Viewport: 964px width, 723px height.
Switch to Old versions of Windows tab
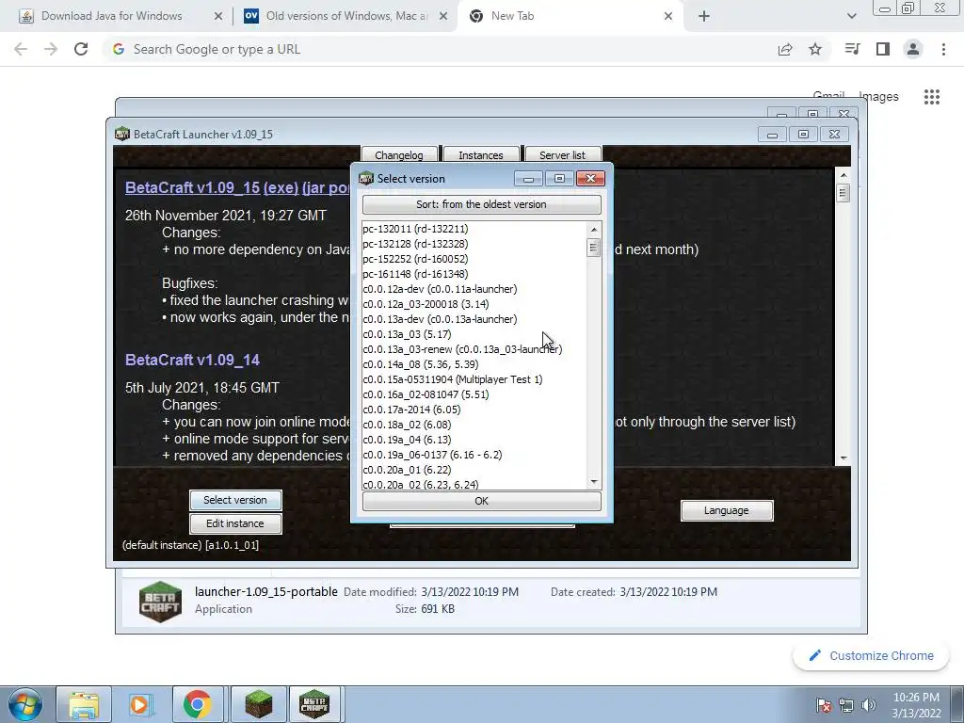(345, 17)
